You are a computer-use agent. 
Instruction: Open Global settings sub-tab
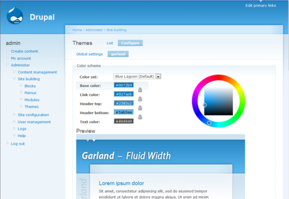[x=89, y=54]
